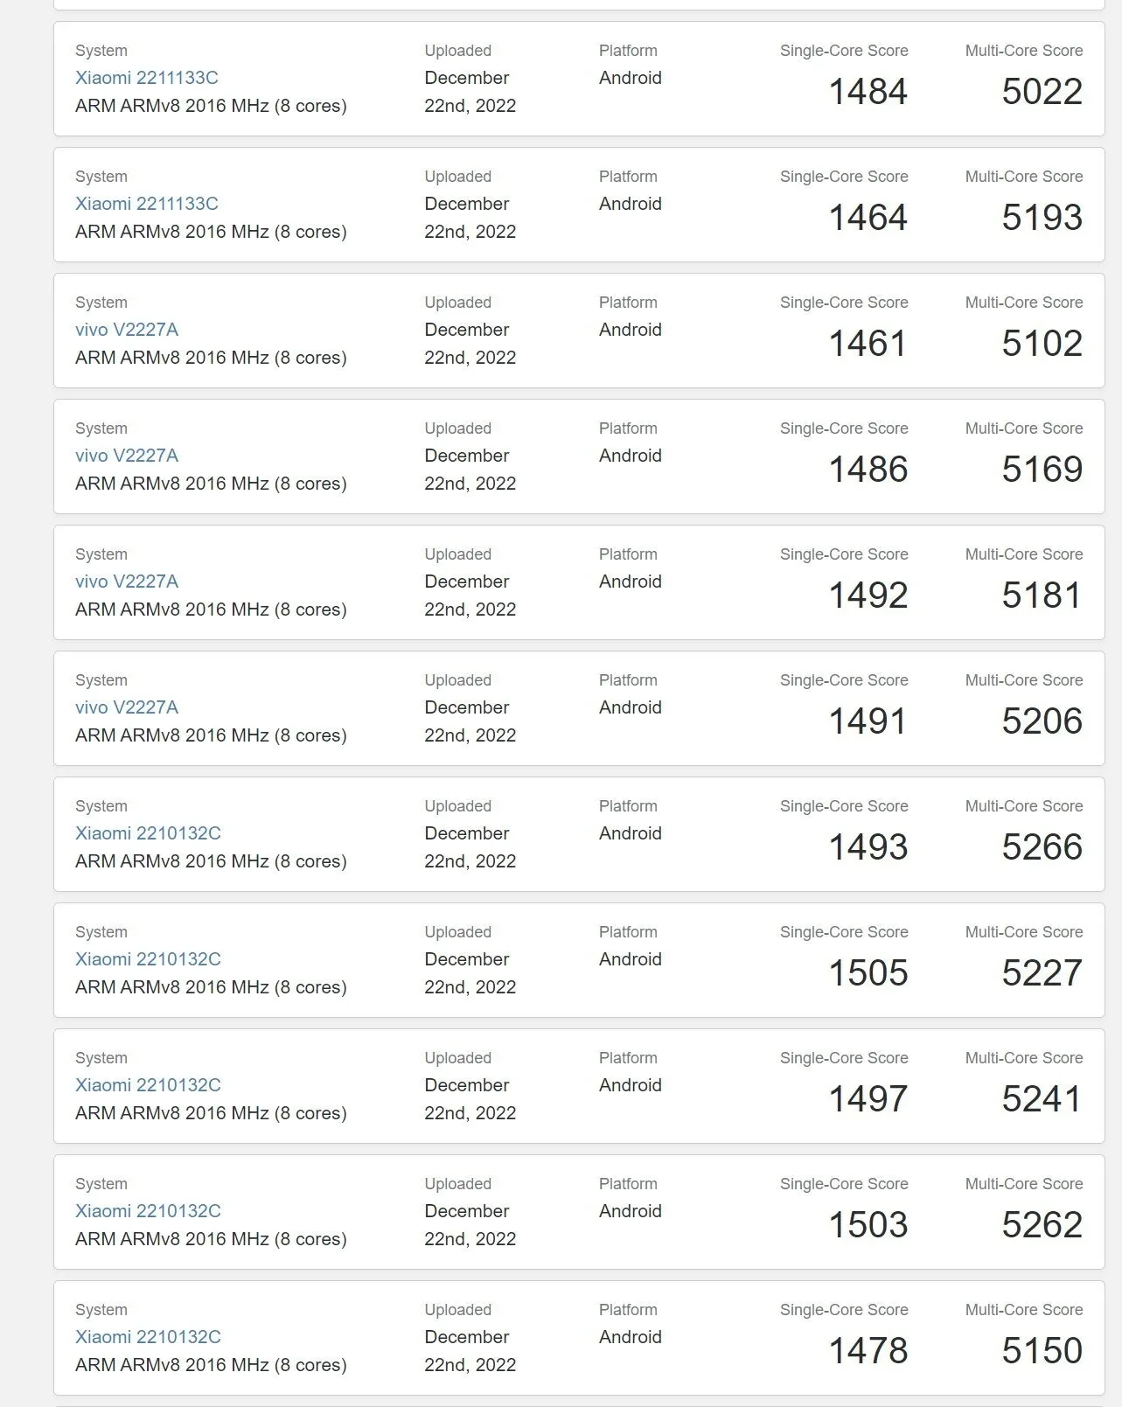Open the vivo V2227A result scoring 1492

(x=127, y=582)
